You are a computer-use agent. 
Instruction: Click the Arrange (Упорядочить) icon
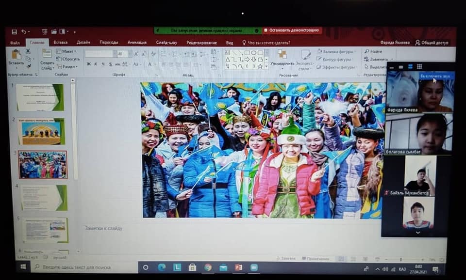click(x=282, y=56)
